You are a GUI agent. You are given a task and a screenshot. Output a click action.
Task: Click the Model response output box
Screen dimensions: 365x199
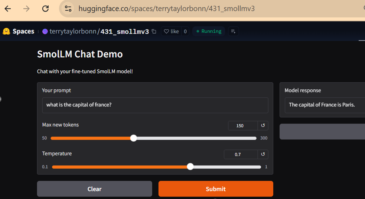(x=325, y=105)
